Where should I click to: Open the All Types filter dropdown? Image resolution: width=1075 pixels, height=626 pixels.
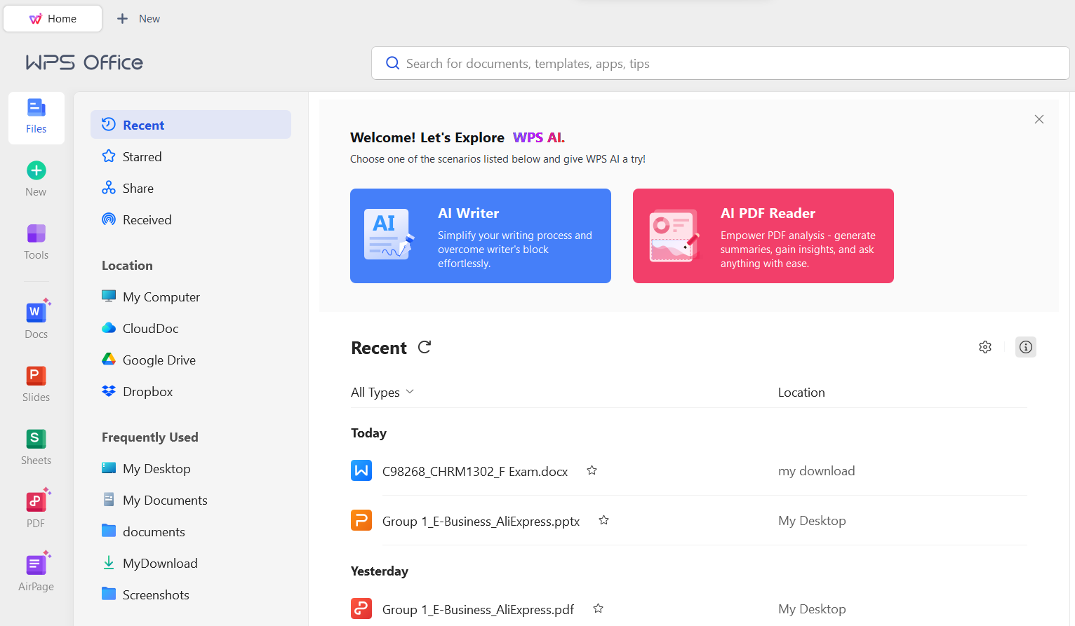point(382,392)
